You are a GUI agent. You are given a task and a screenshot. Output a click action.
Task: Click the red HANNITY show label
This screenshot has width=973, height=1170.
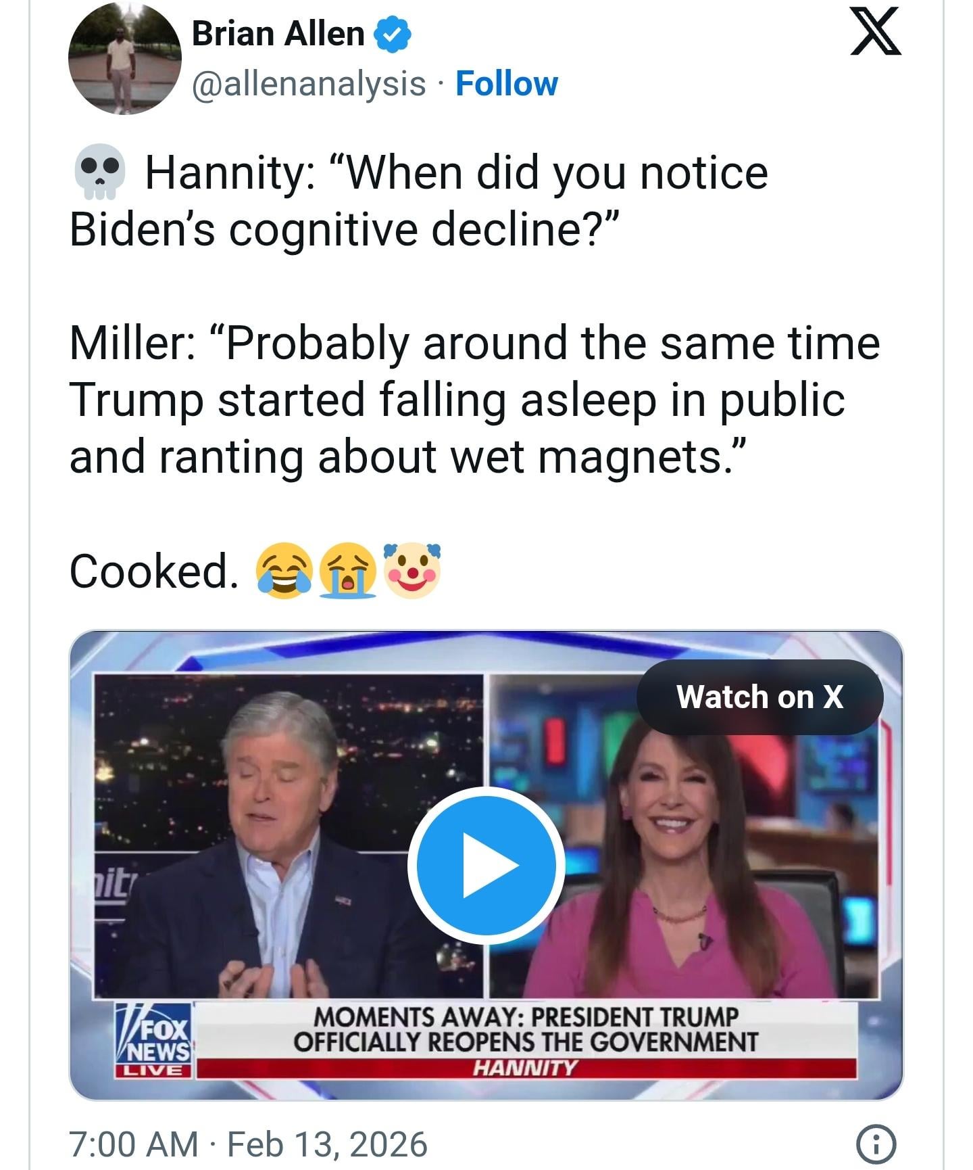(x=526, y=1068)
